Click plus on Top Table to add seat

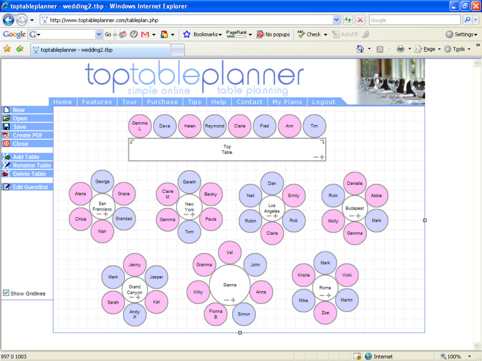(322, 157)
